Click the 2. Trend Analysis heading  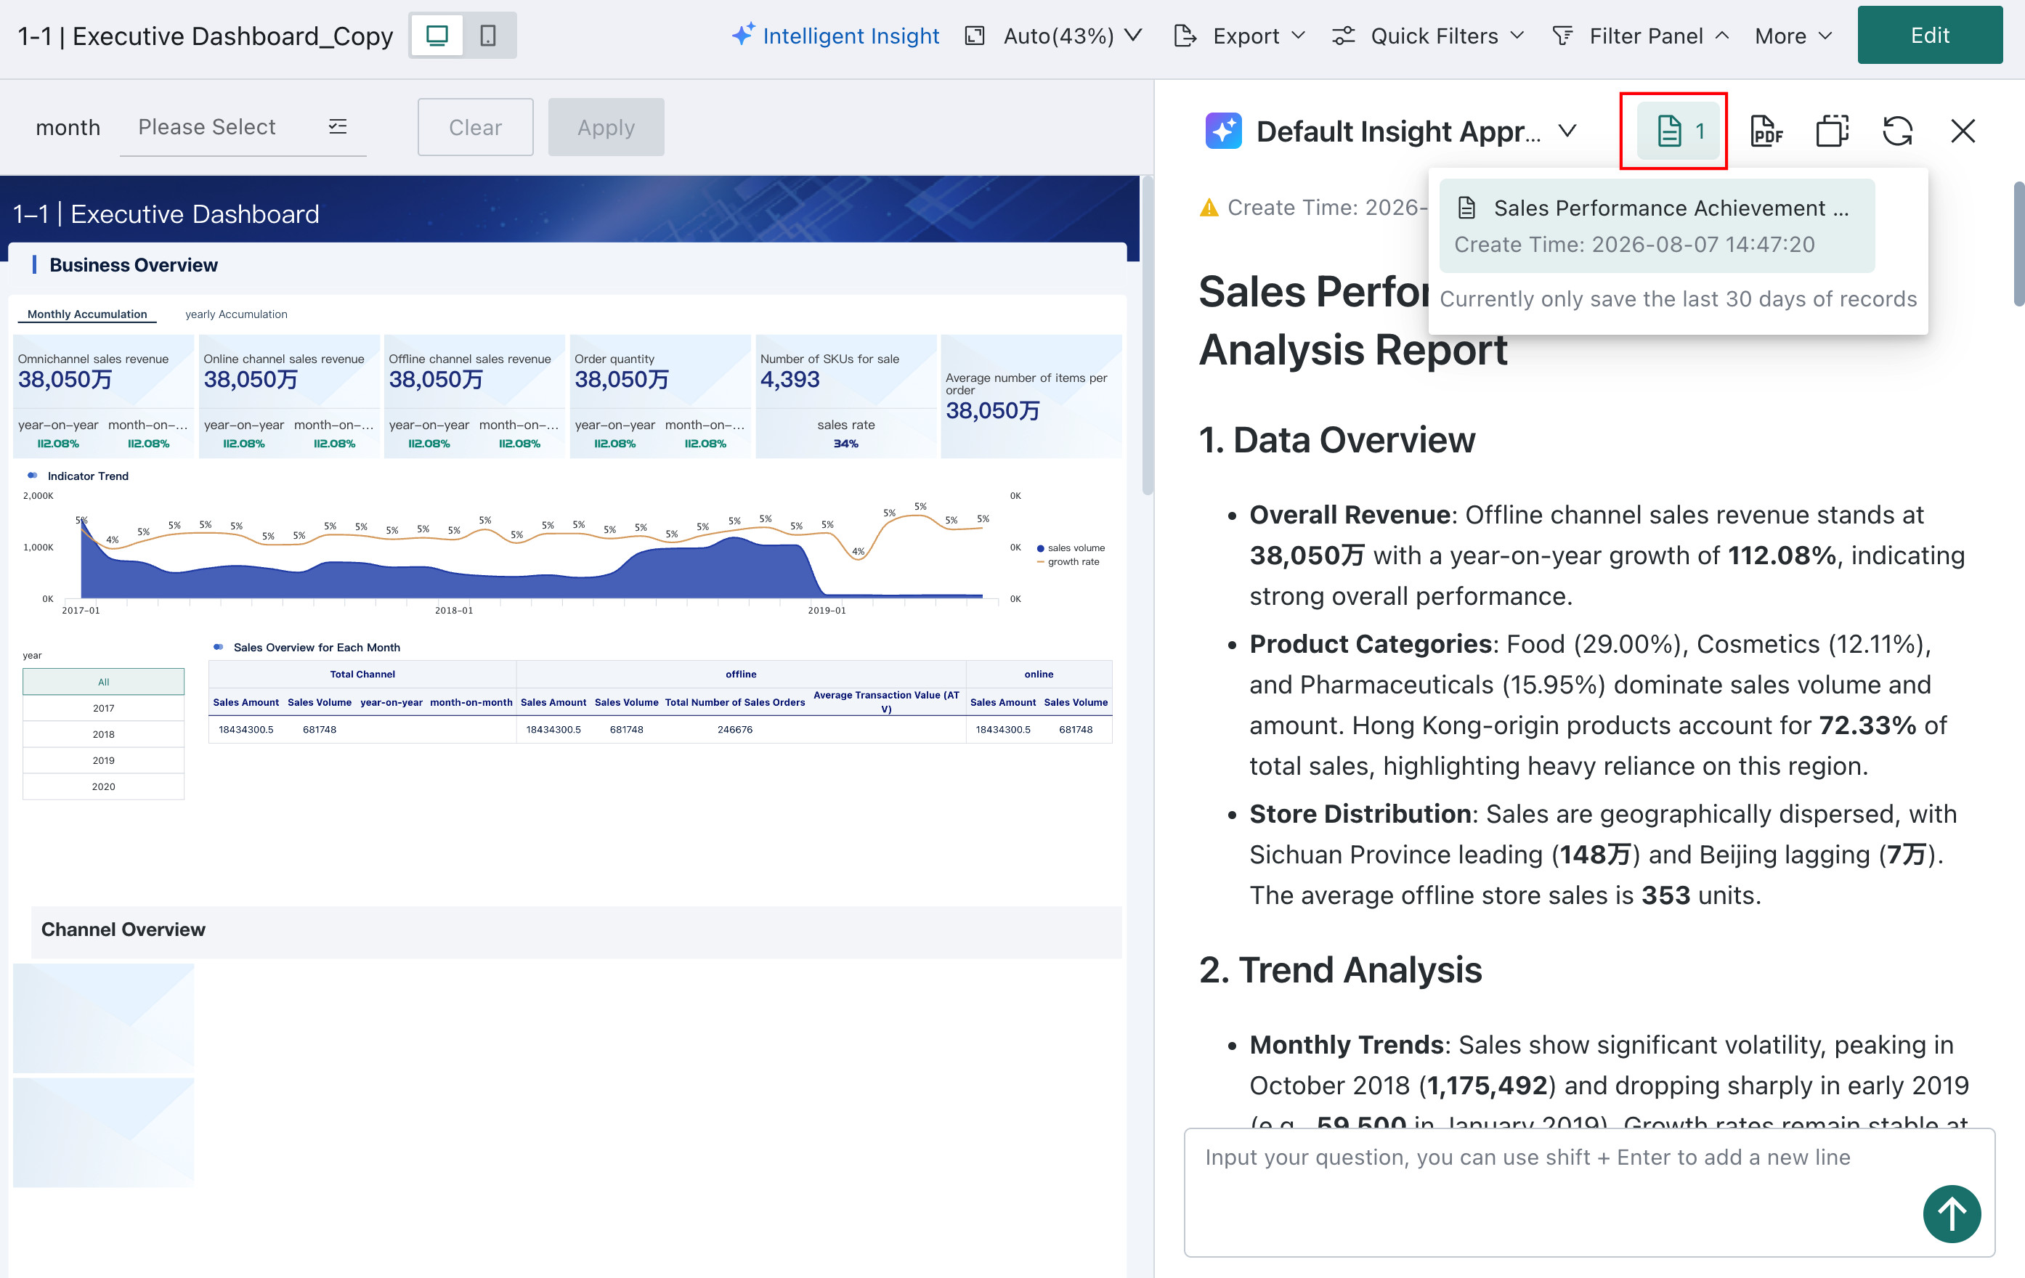(x=1341, y=969)
